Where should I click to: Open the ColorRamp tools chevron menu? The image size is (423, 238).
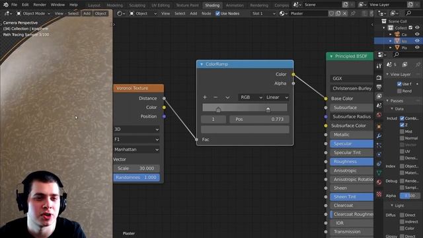[x=227, y=97]
